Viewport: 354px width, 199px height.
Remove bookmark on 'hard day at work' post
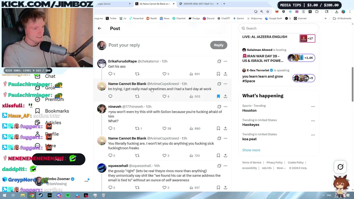click(218, 96)
